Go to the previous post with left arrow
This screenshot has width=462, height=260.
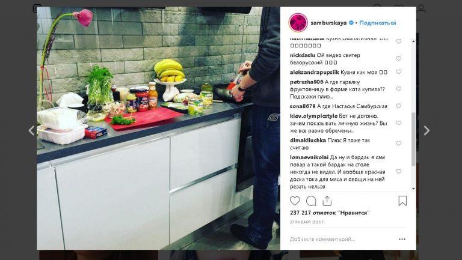click(31, 130)
